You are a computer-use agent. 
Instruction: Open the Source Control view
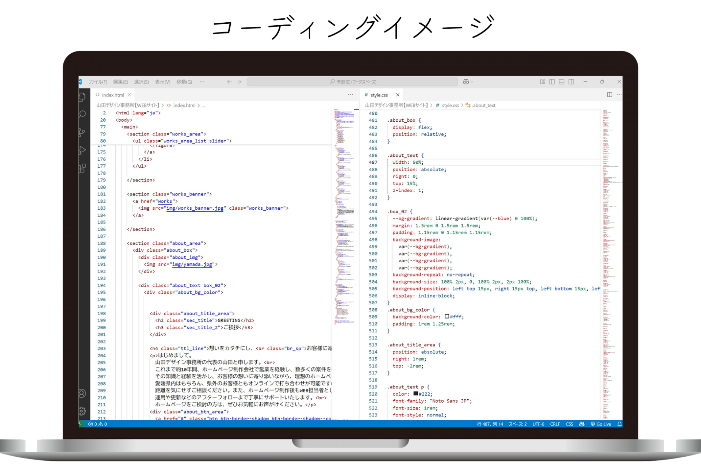pyautogui.click(x=83, y=132)
